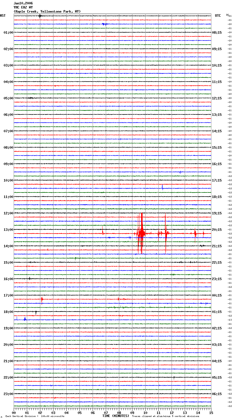Click the largest red seismic burst
Viewport: 233px width, 420px height.
click(141, 234)
